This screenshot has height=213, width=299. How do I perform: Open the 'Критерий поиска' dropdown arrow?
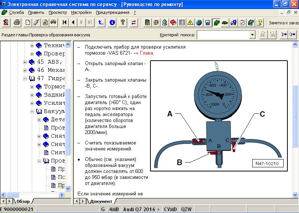(x=252, y=35)
